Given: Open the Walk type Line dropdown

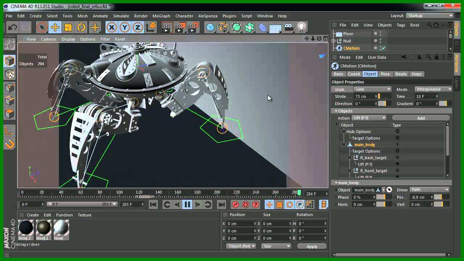Looking at the screenshot, I should click(373, 89).
